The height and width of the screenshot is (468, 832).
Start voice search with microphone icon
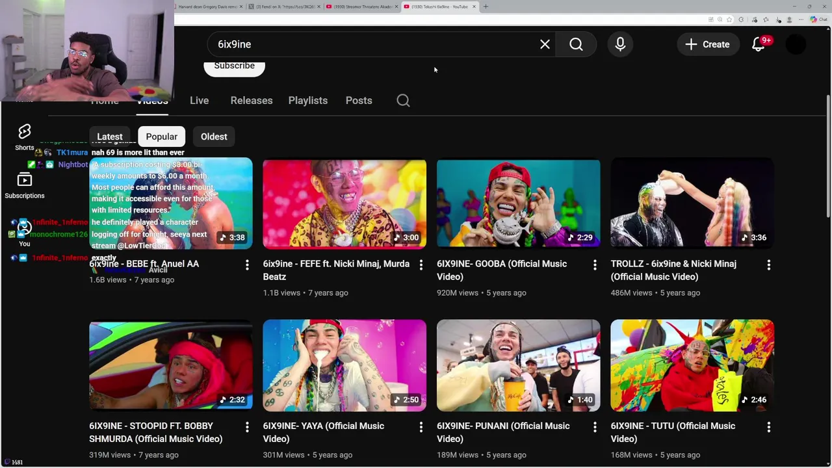tap(620, 44)
